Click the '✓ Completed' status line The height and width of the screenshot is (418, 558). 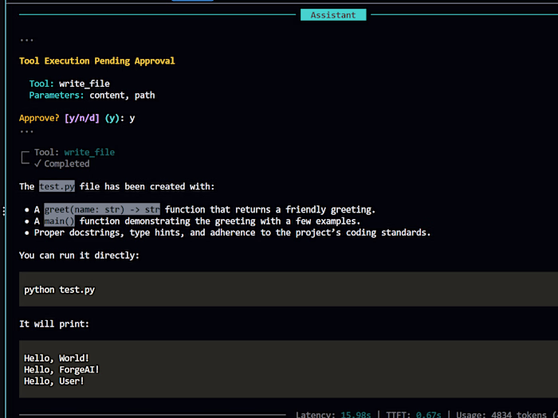click(x=62, y=163)
